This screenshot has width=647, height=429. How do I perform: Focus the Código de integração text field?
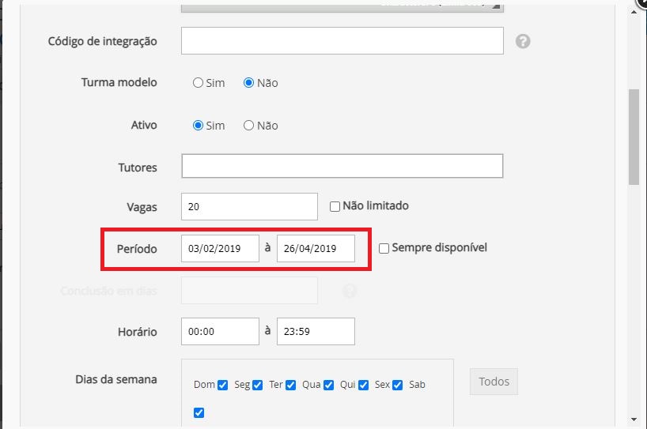pos(342,41)
